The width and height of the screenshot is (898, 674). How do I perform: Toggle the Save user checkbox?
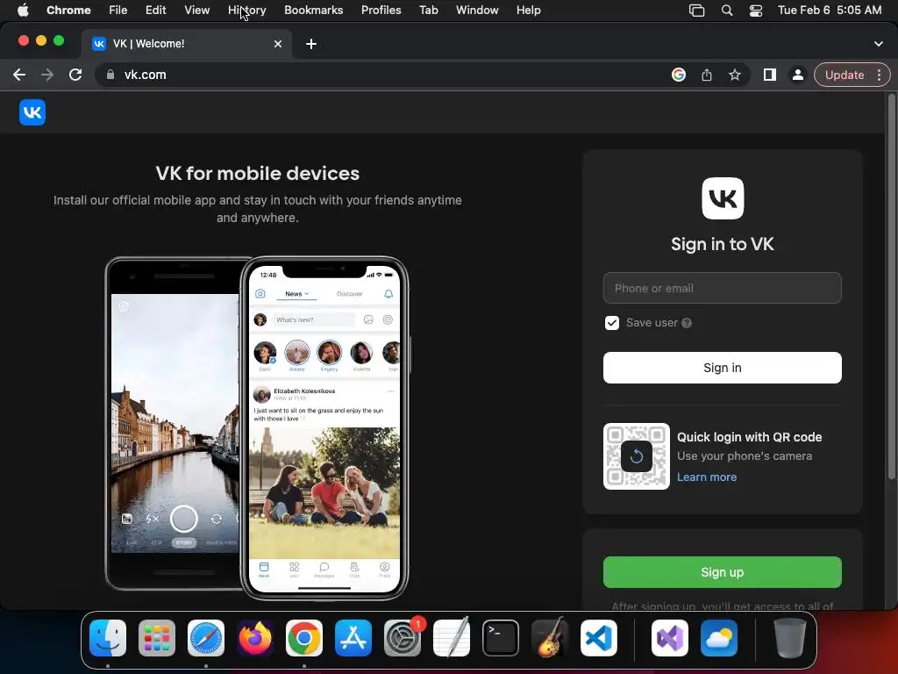coord(611,323)
